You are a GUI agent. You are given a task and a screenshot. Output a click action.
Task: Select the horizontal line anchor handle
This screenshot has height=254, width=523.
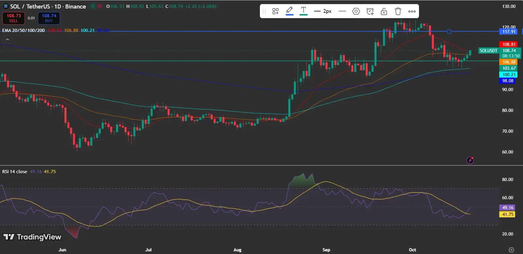(449, 31)
